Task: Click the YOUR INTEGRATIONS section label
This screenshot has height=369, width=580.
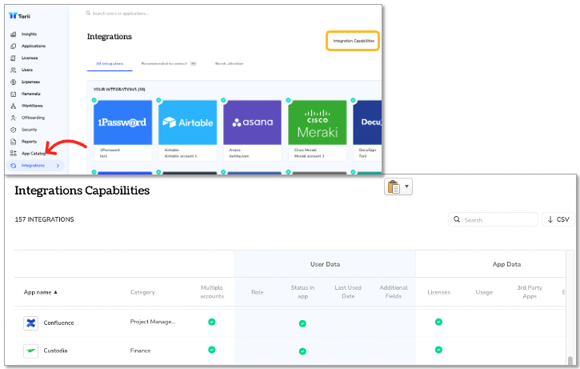Action: 119,90
